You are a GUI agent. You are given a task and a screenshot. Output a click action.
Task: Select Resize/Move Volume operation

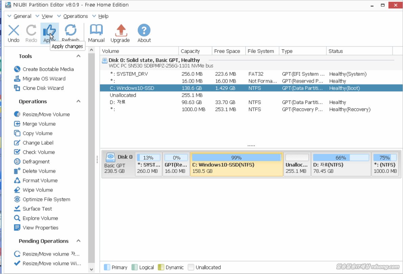point(46,115)
